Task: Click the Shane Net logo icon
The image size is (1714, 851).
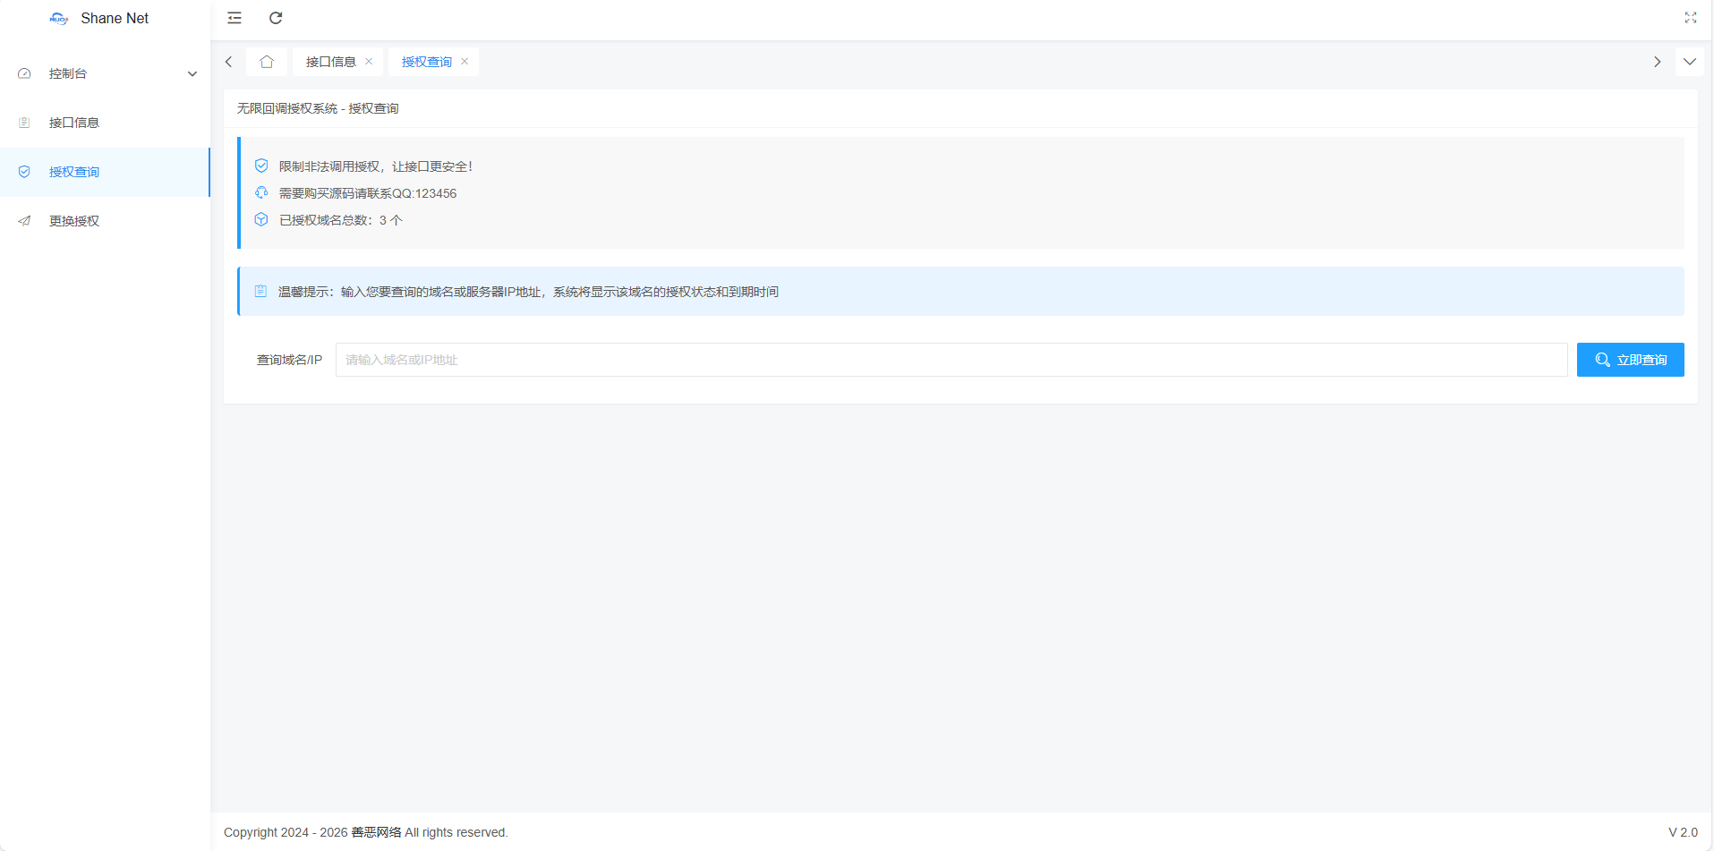Action: 59,19
